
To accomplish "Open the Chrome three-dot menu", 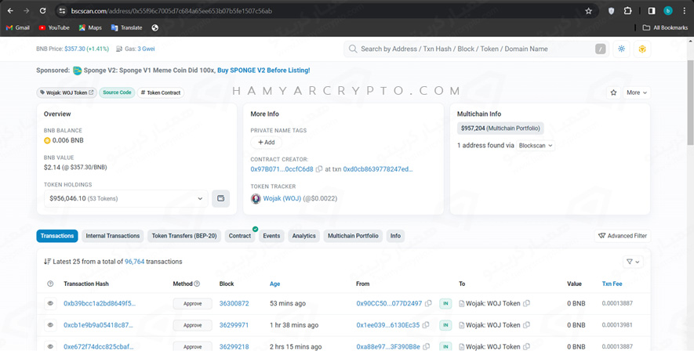I will tap(685, 11).
